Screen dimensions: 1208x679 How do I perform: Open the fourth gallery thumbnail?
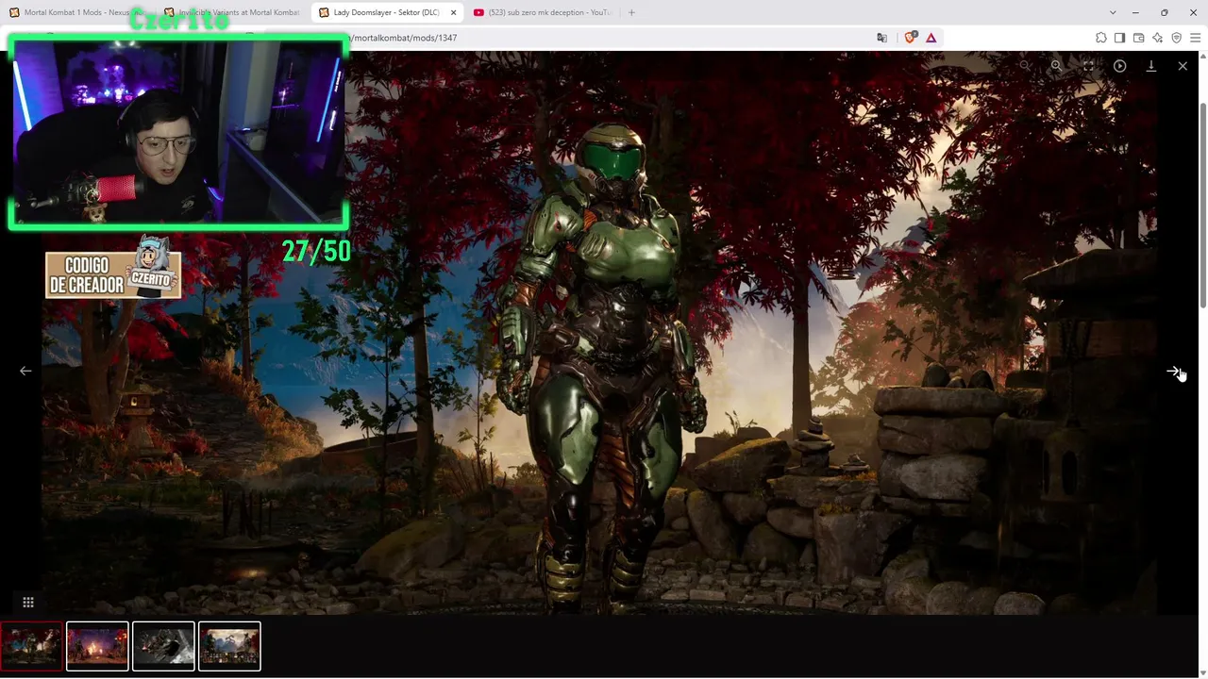pos(229,646)
